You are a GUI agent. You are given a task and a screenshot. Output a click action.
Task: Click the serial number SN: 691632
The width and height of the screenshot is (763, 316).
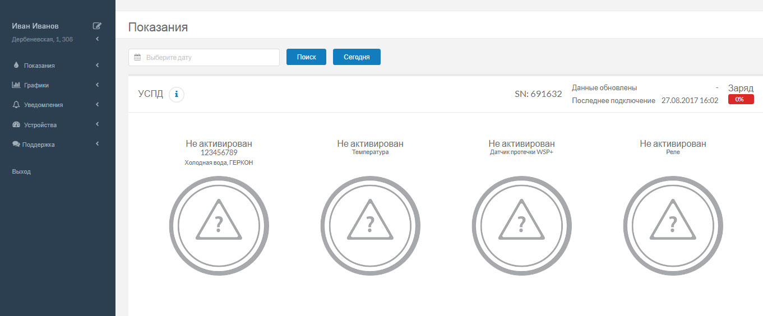(x=538, y=94)
